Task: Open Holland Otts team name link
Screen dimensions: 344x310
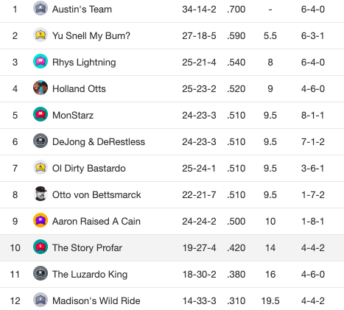Action: coord(79,89)
